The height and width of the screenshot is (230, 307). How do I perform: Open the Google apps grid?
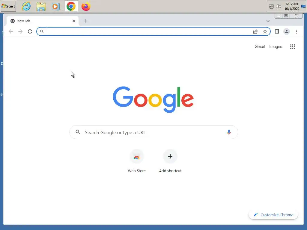click(293, 46)
